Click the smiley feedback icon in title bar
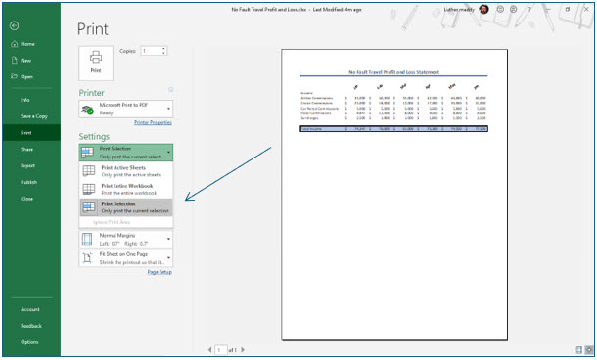The width and height of the screenshot is (597, 360). [500, 9]
